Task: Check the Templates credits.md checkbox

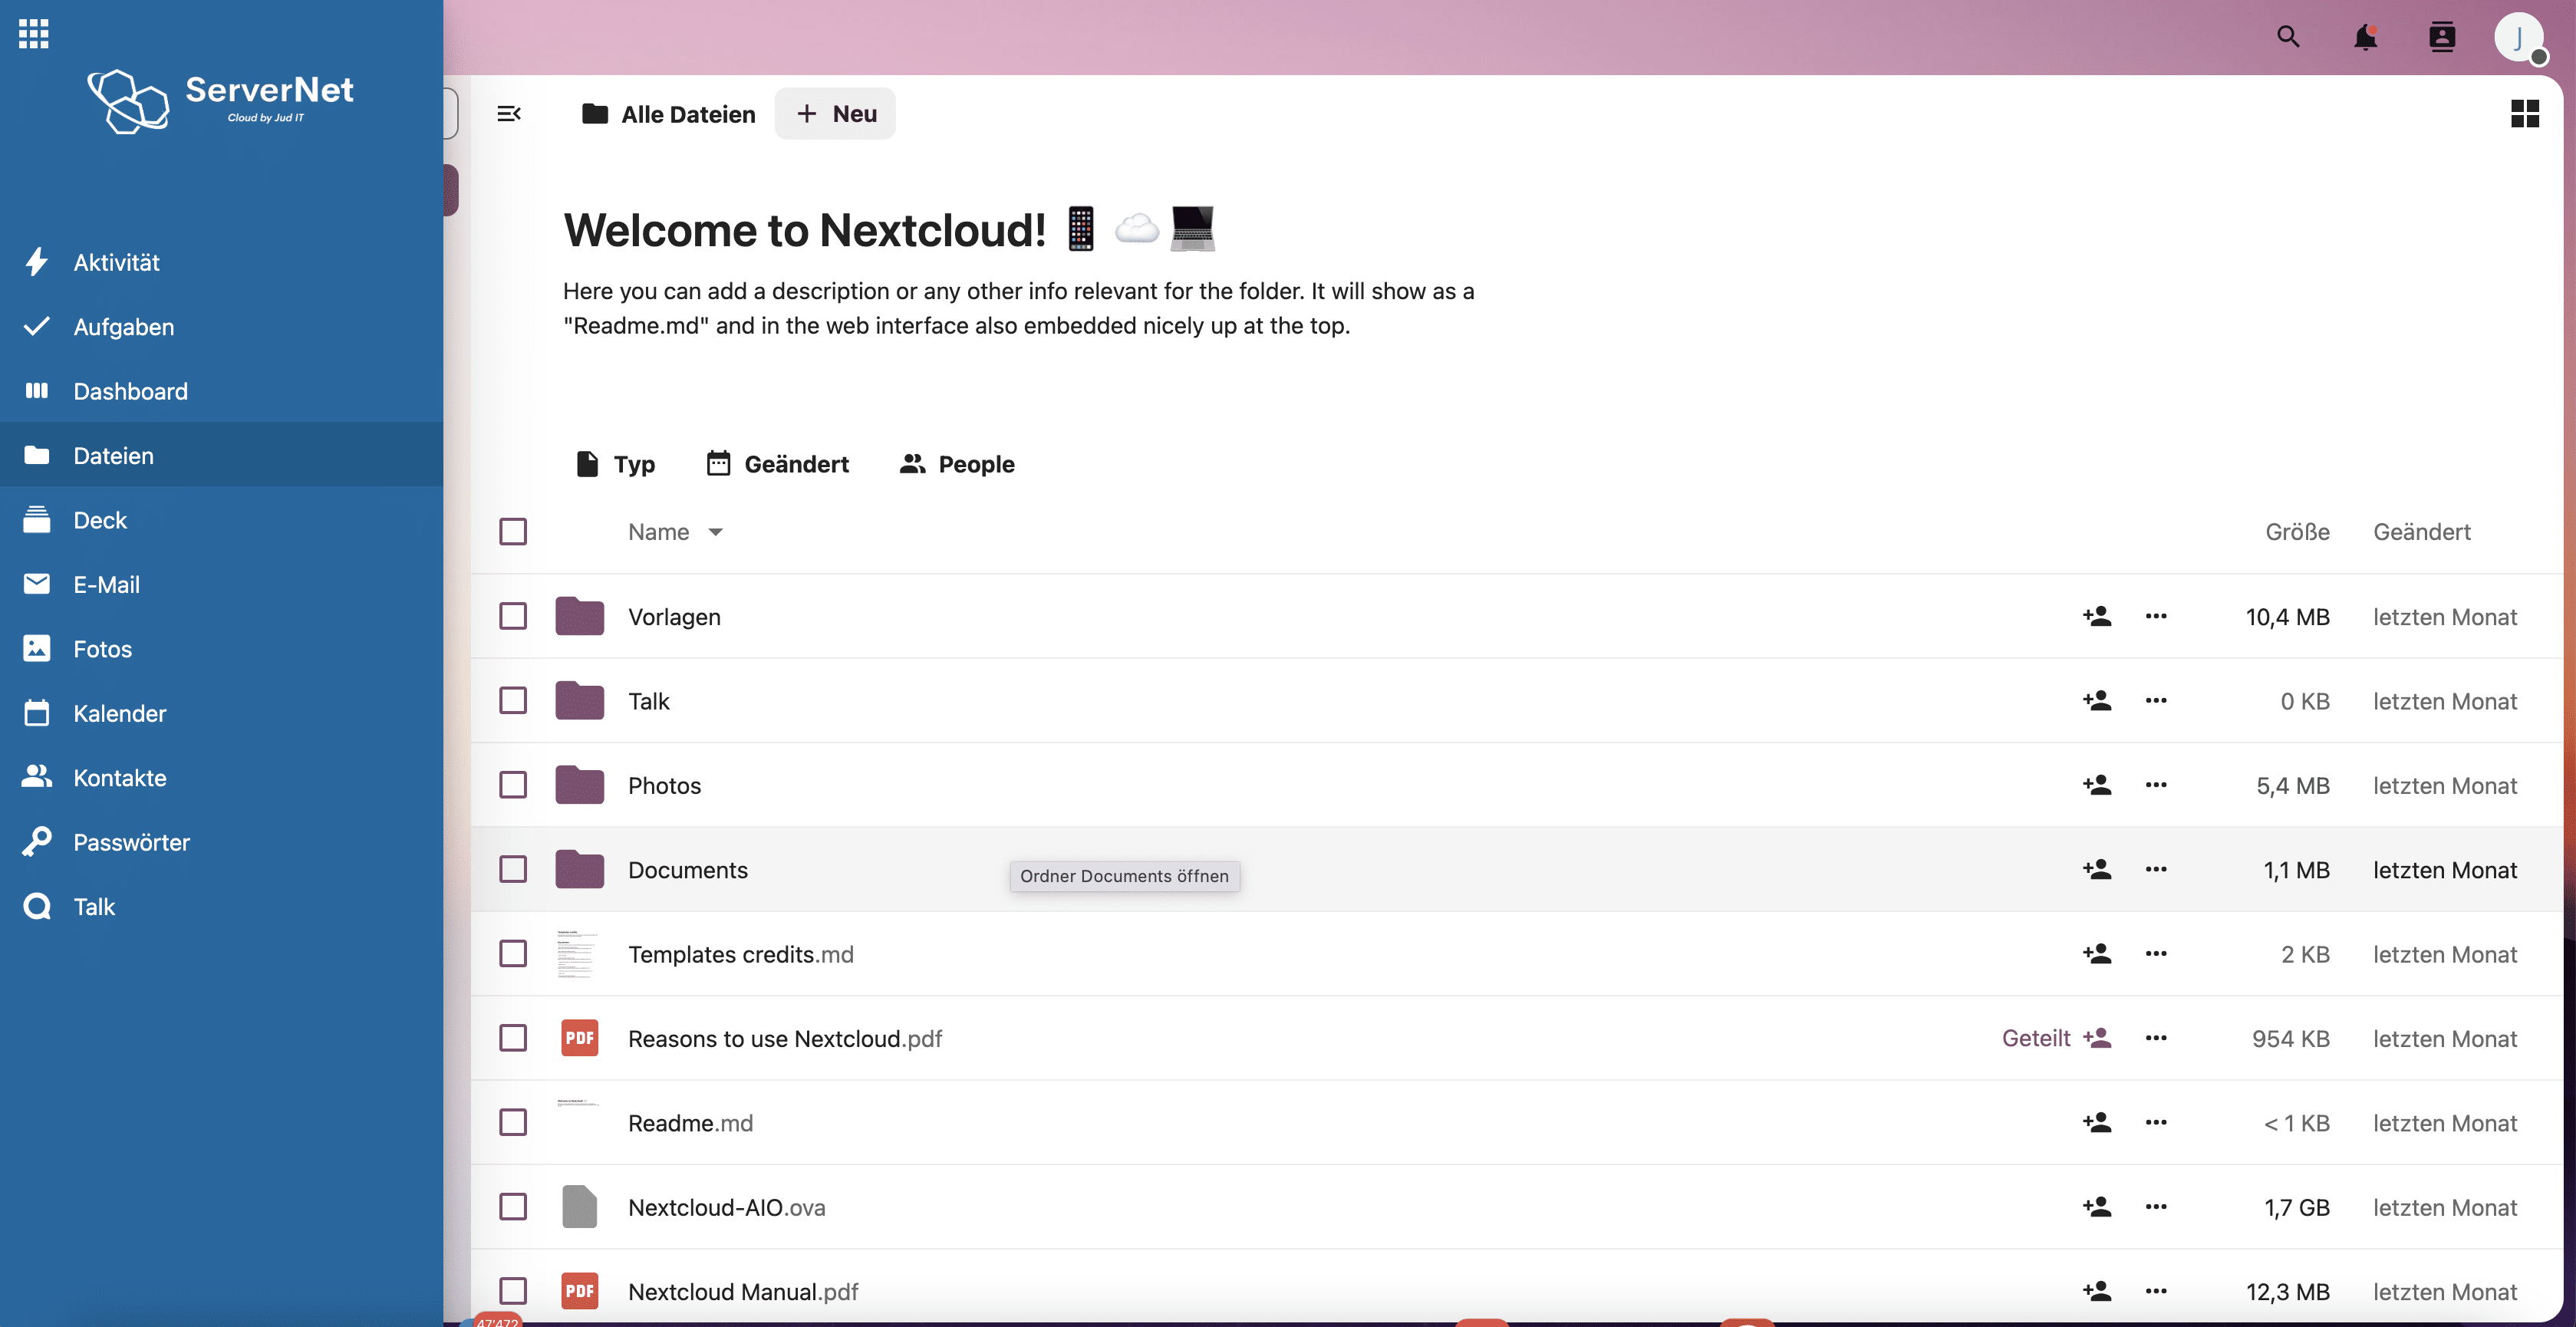Action: [513, 954]
